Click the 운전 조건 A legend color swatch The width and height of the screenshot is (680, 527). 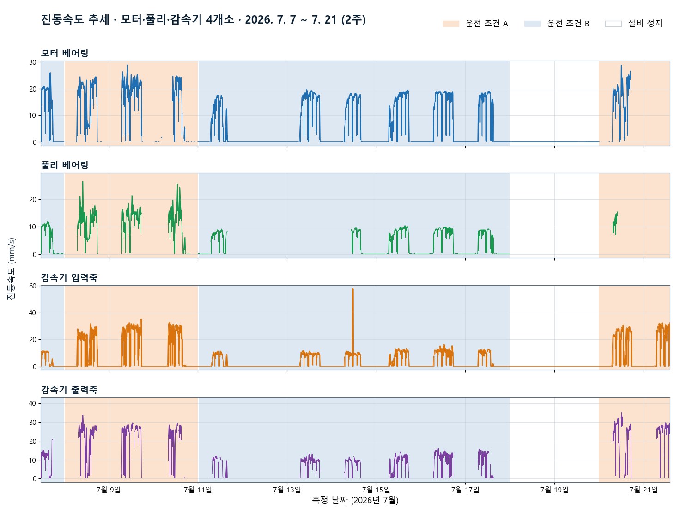pyautogui.click(x=451, y=24)
